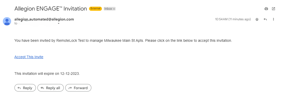Click the Reply button below the message
Screen dimensions: 282x103
tap(25, 88)
